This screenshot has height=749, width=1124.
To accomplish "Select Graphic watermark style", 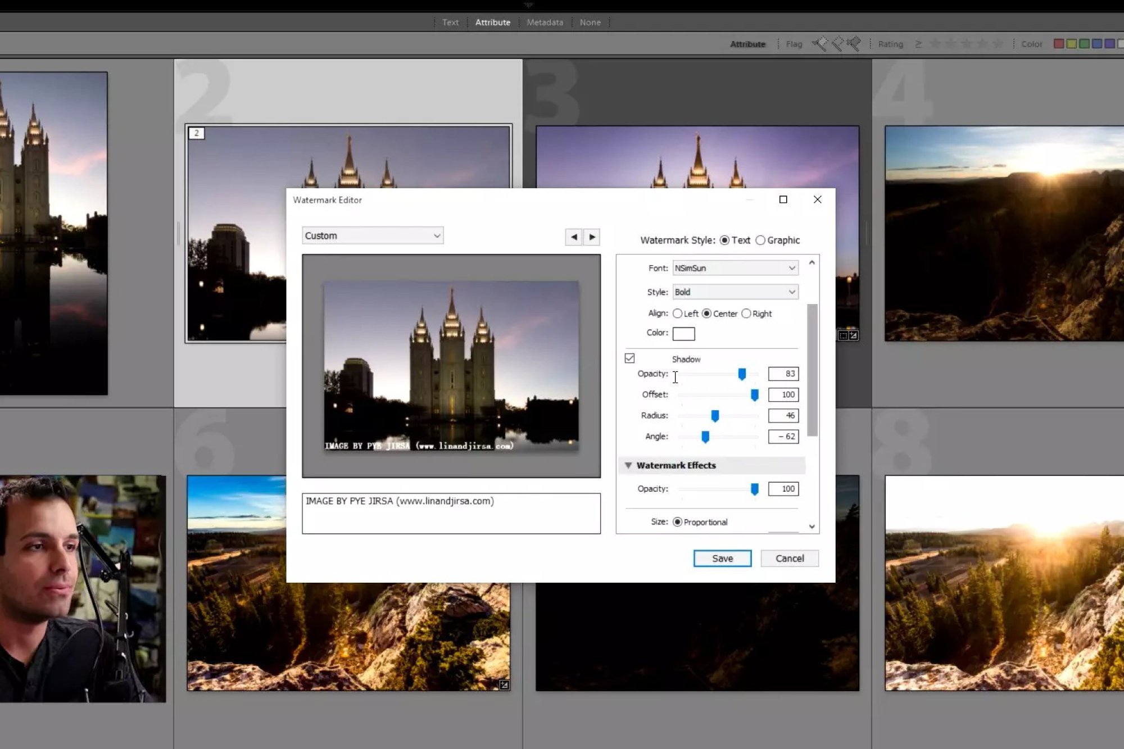I will pos(760,240).
